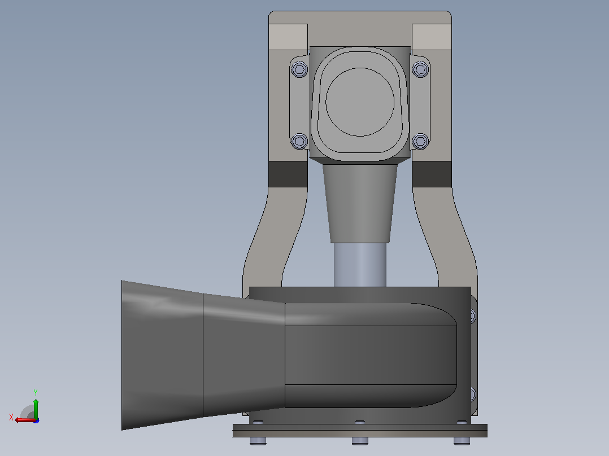Select the upper-left hex socket screw
609x456 pixels.
(299, 70)
